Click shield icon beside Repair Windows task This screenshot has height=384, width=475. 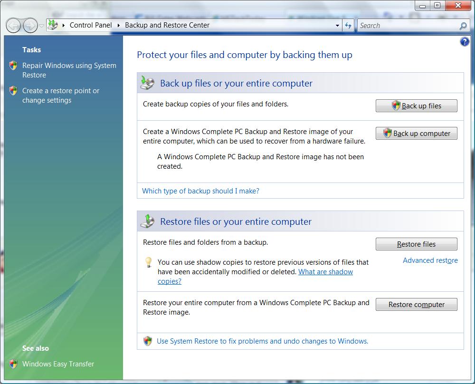(13, 66)
